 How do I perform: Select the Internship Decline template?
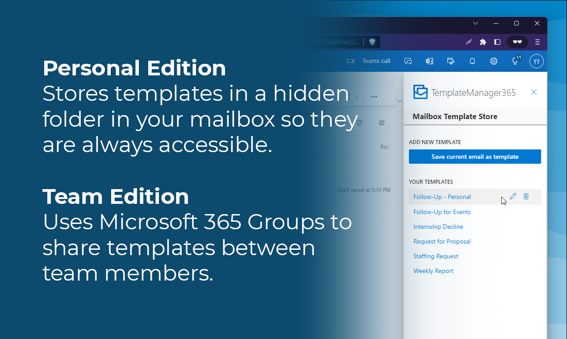click(x=438, y=227)
